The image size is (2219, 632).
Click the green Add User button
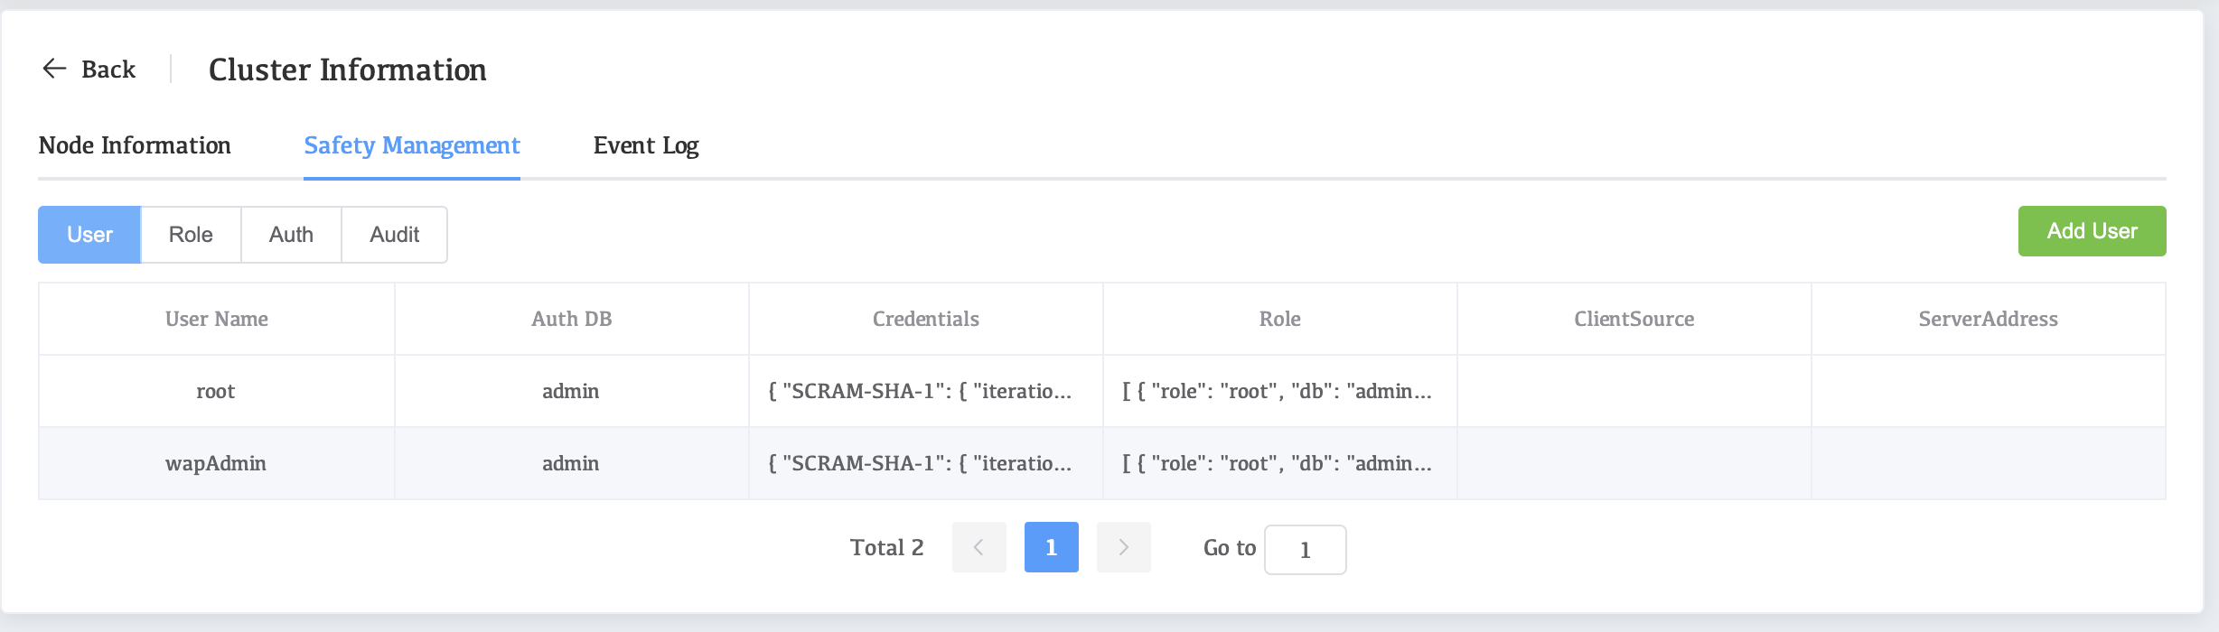click(x=2092, y=231)
